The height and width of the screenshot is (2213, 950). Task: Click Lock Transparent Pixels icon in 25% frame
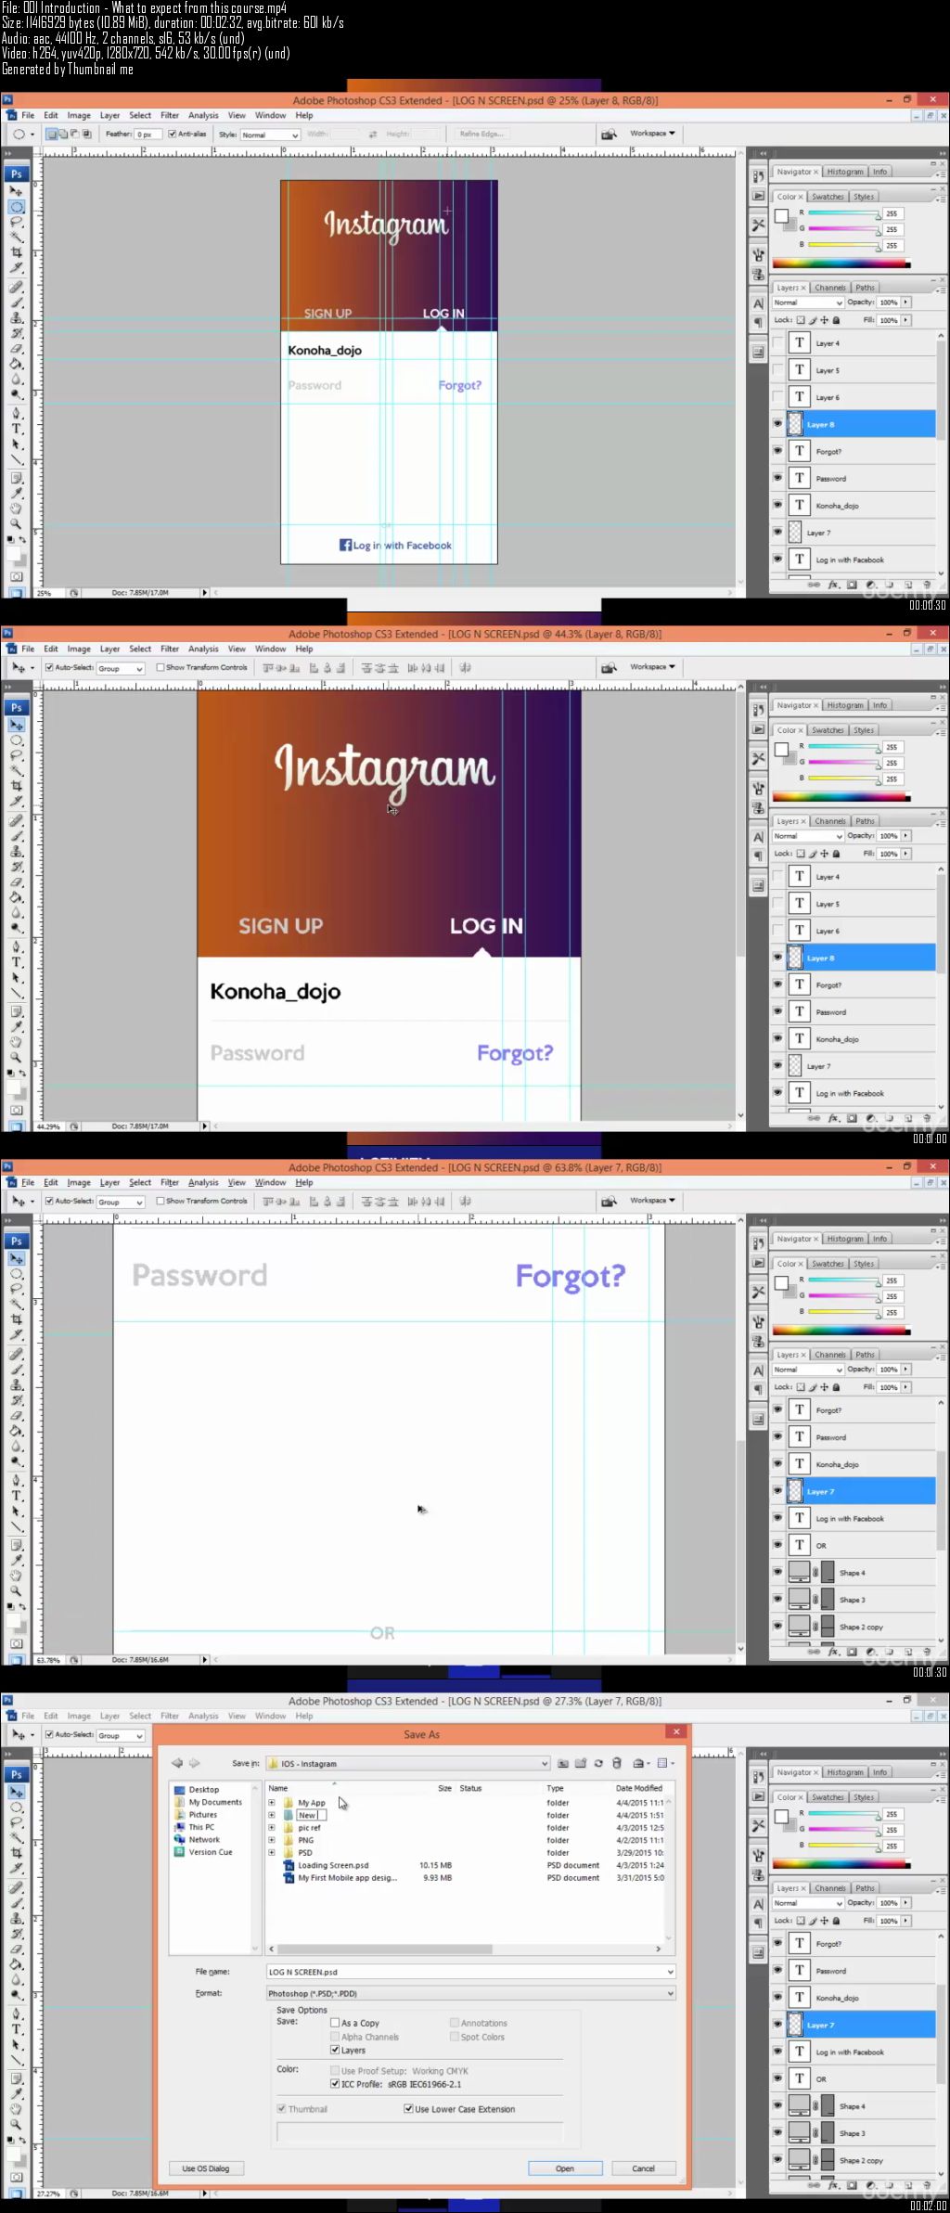(x=801, y=320)
